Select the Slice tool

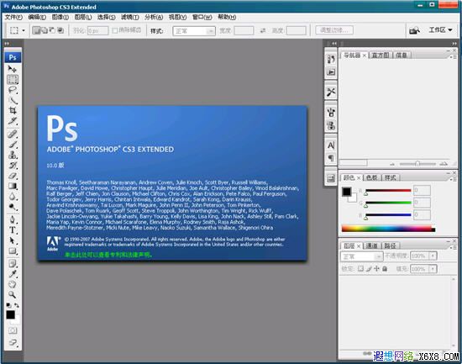click(x=13, y=121)
